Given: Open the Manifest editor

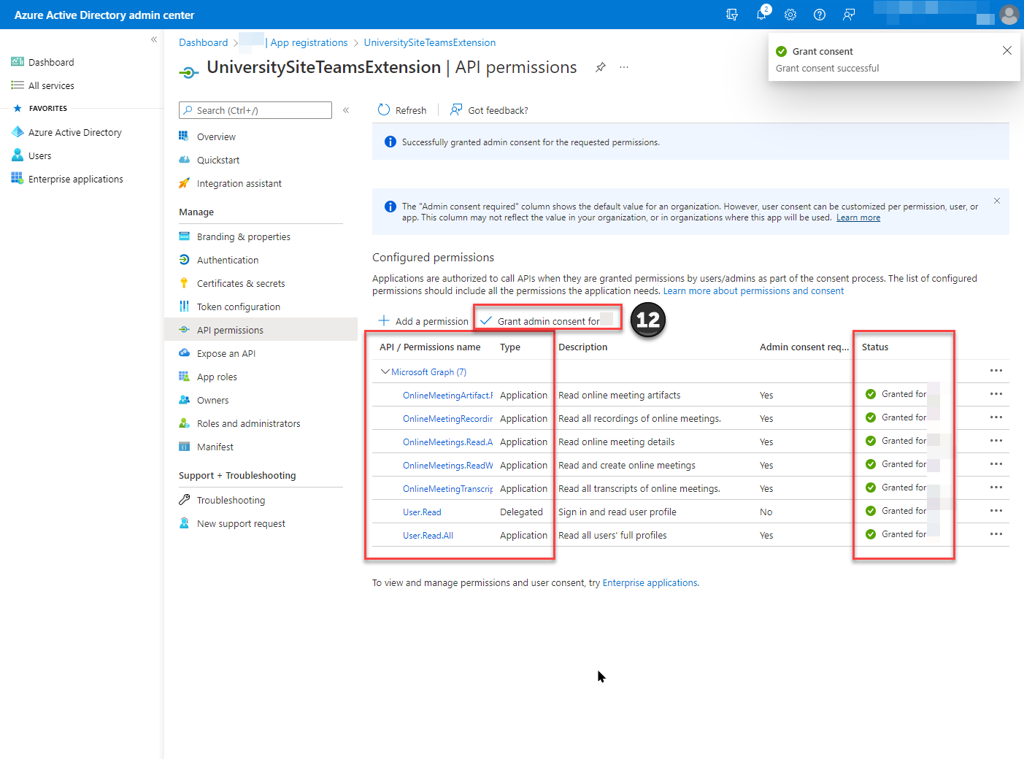Looking at the screenshot, I should pos(215,447).
